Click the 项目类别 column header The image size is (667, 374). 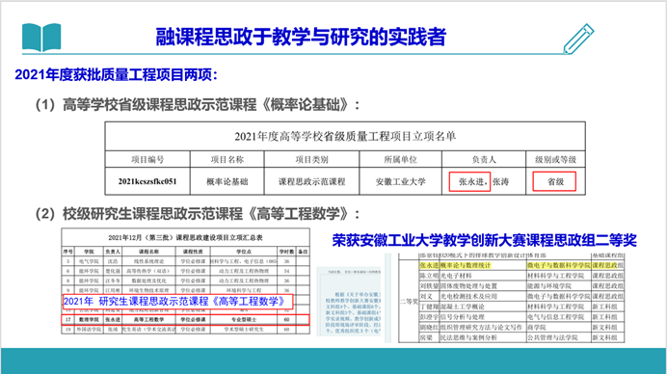coord(311,160)
